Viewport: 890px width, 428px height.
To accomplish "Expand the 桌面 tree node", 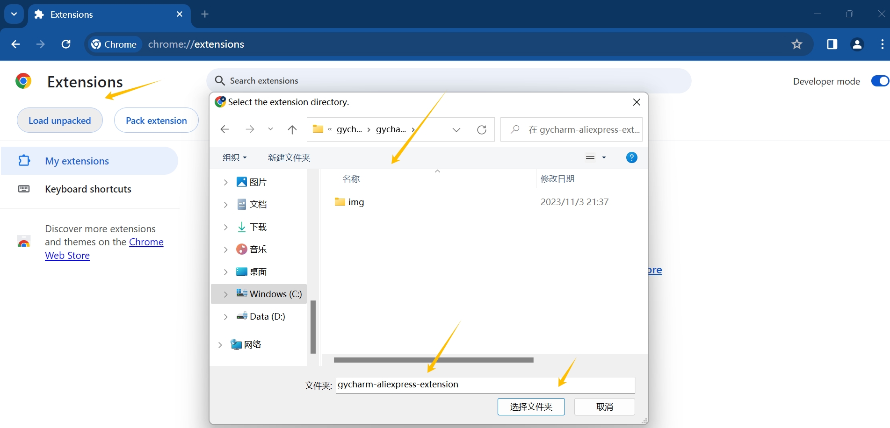I will pos(225,272).
